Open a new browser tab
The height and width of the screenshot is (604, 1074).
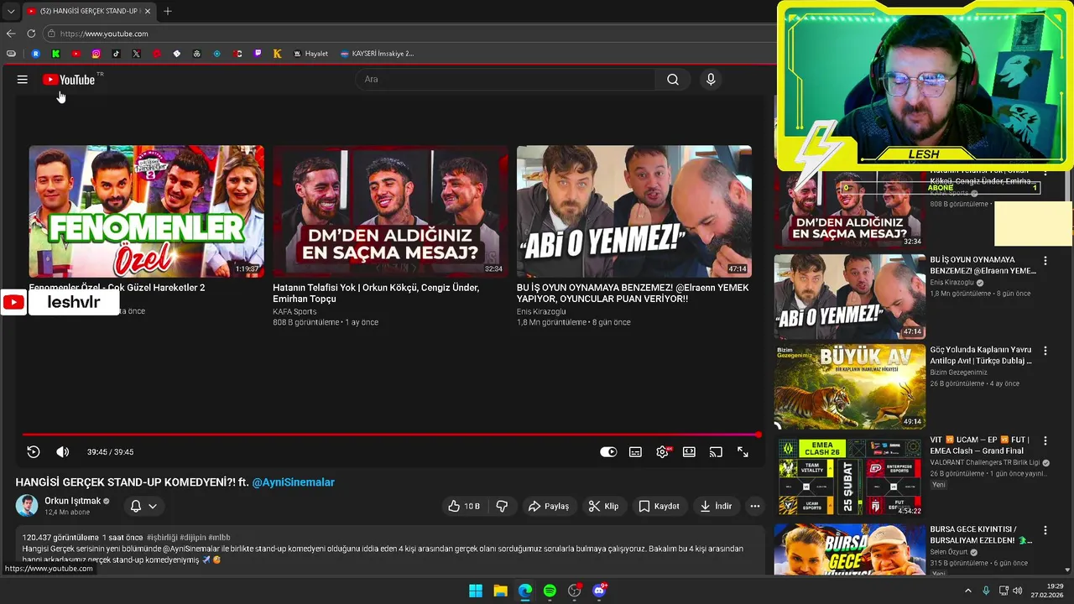[168, 11]
